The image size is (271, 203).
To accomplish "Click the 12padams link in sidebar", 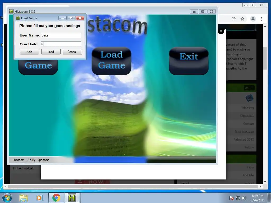I will pyautogui.click(x=247, y=116).
